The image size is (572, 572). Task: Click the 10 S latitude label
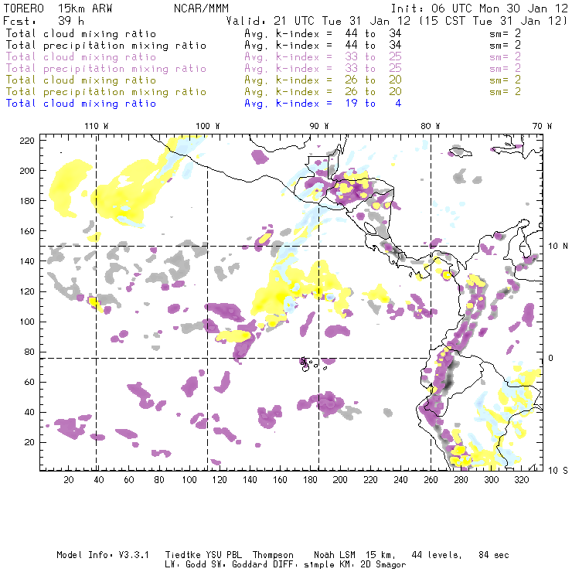click(558, 471)
